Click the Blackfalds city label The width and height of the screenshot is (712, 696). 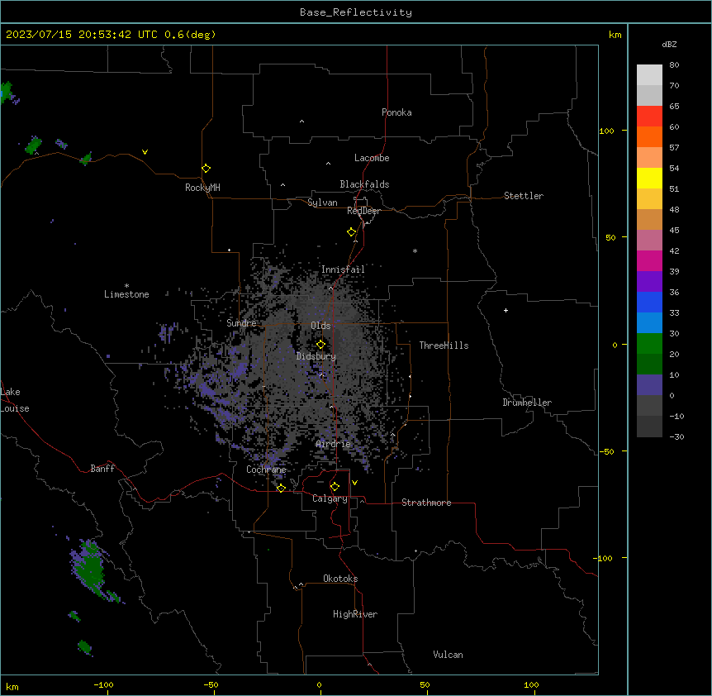pos(364,184)
